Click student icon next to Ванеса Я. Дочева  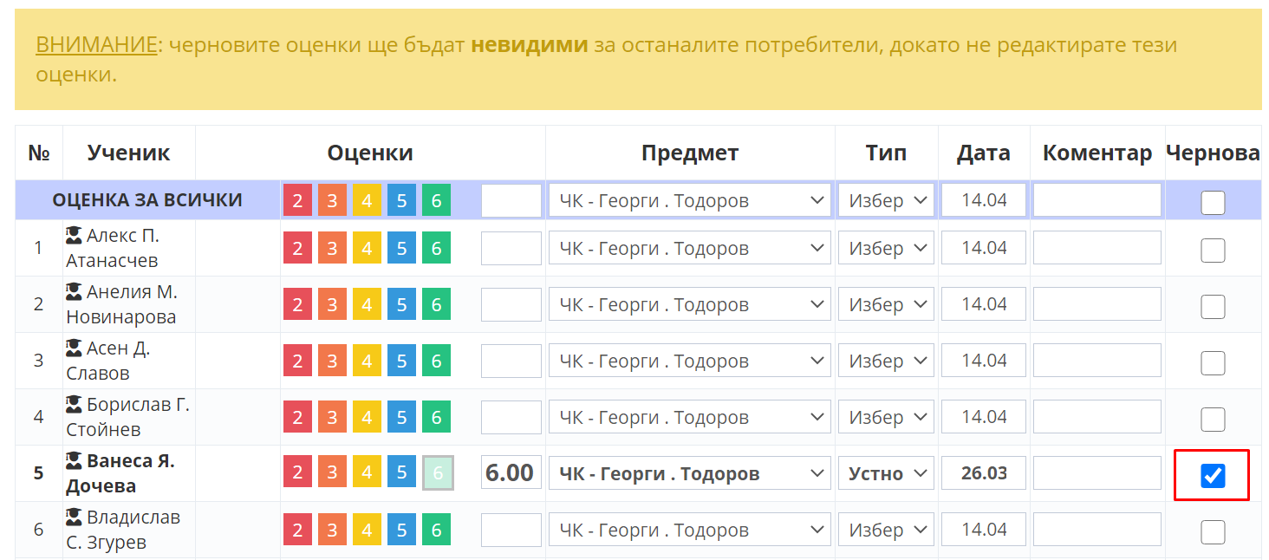click(x=75, y=461)
